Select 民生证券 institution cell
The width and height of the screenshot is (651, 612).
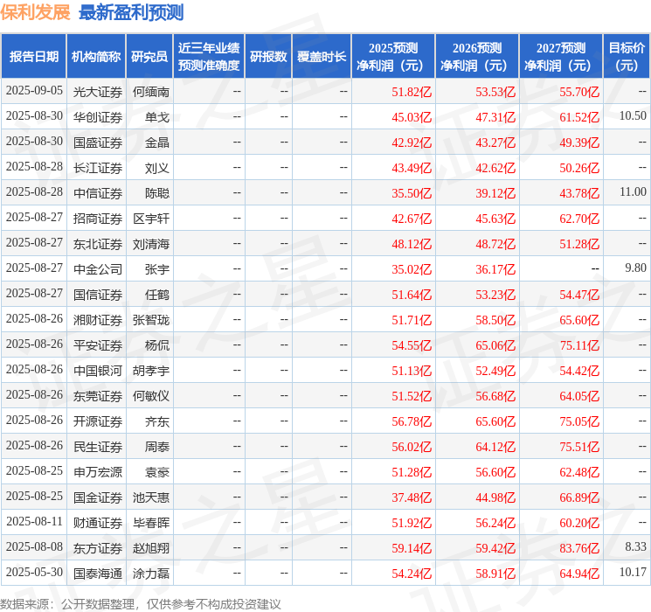pos(98,447)
